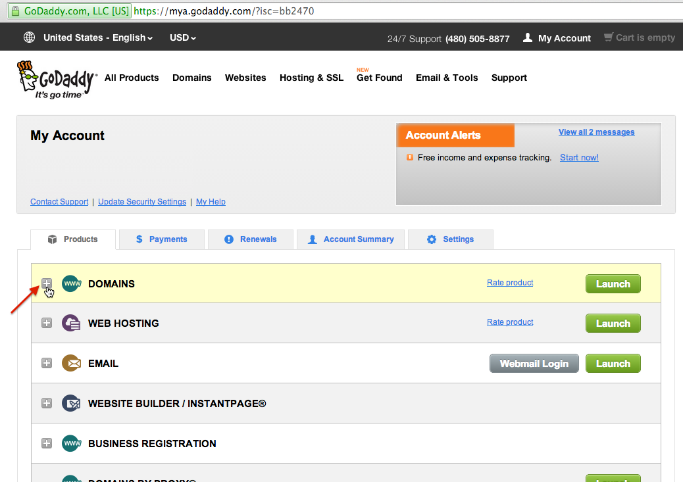Screen dimensions: 683x482
Task: Click View all 2 messages link
Action: [596, 132]
